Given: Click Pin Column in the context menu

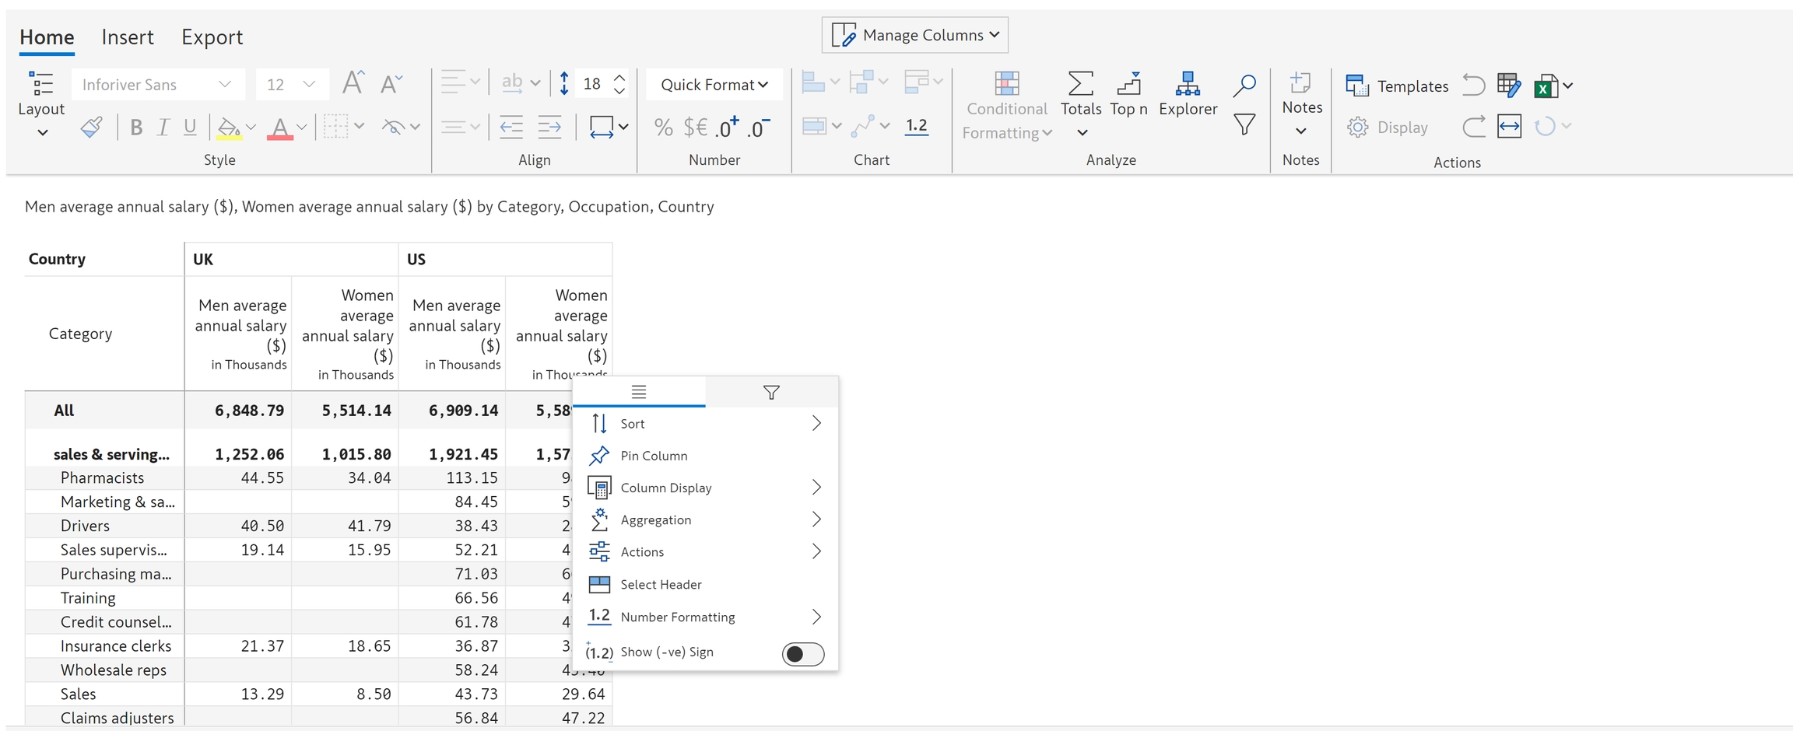Looking at the screenshot, I should [x=654, y=456].
